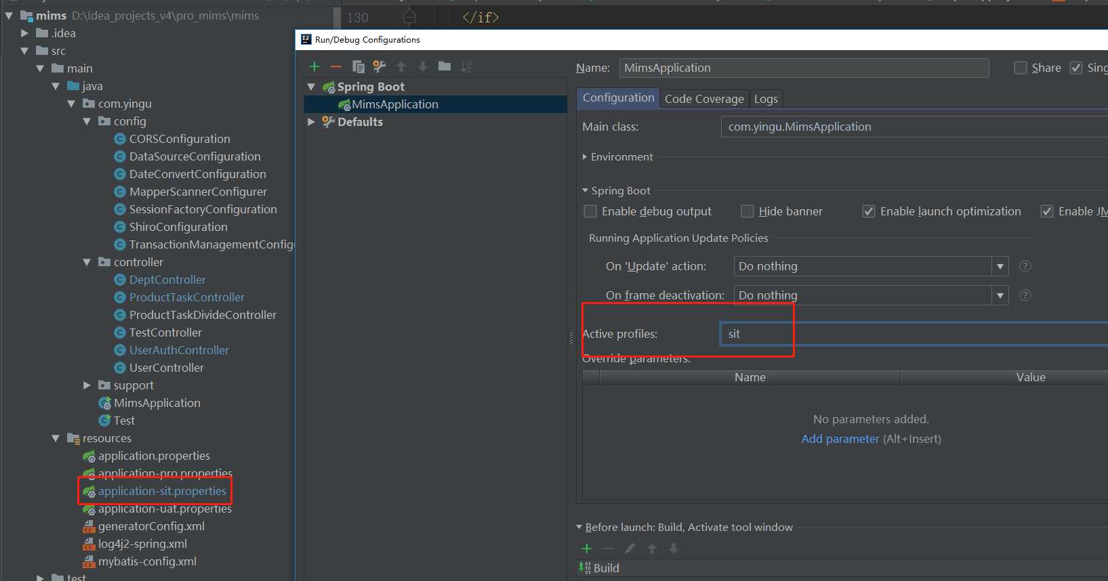Add before launch task with plus icon

[587, 548]
